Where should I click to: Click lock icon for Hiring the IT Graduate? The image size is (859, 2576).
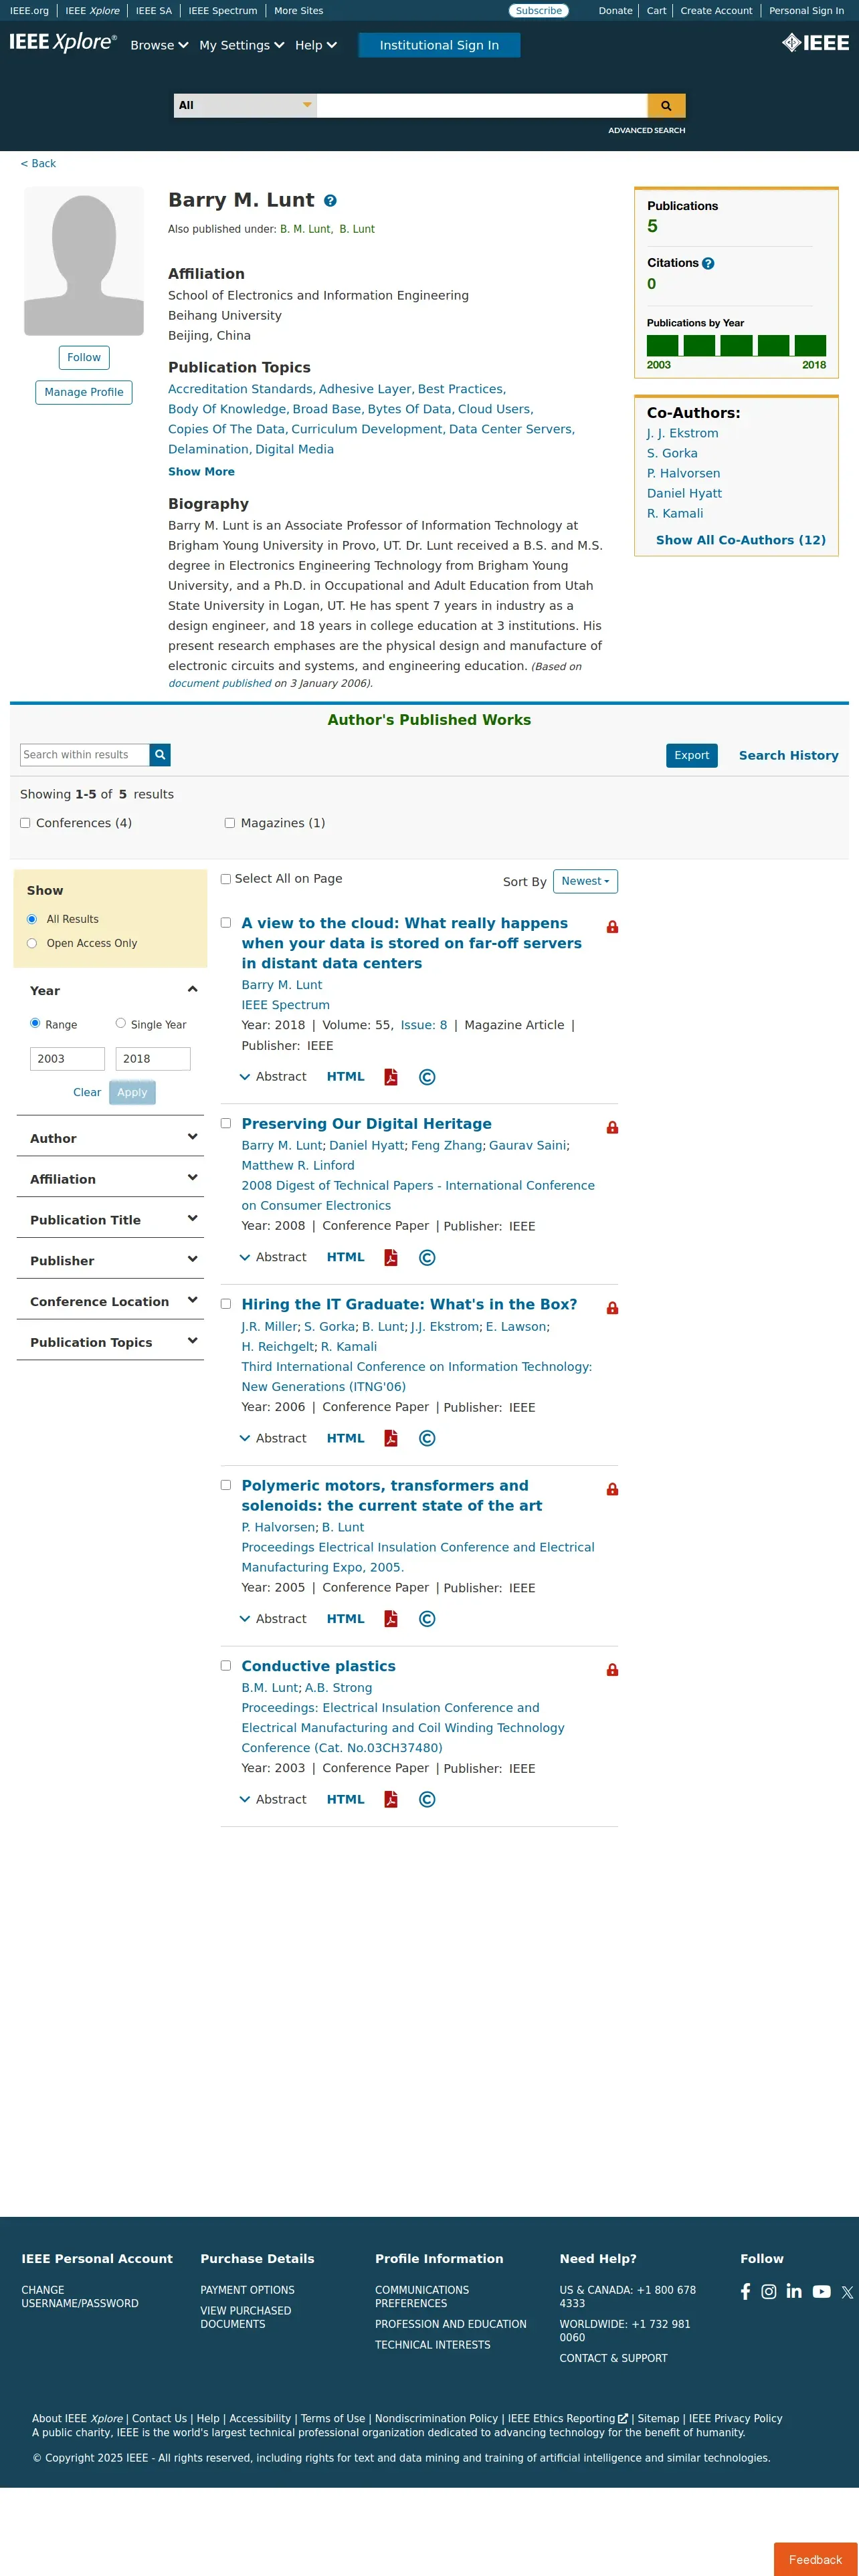(x=612, y=1308)
